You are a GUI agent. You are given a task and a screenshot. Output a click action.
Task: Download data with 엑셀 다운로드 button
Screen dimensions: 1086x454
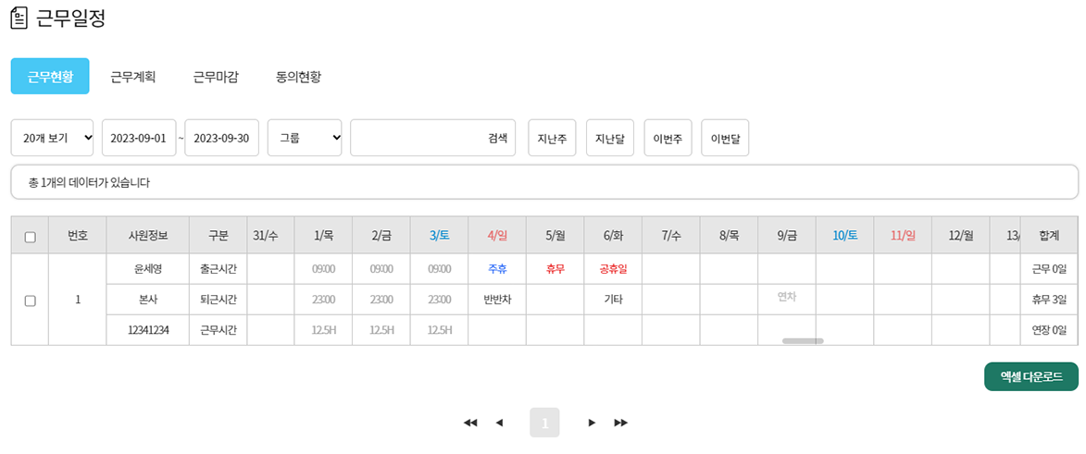click(1031, 376)
